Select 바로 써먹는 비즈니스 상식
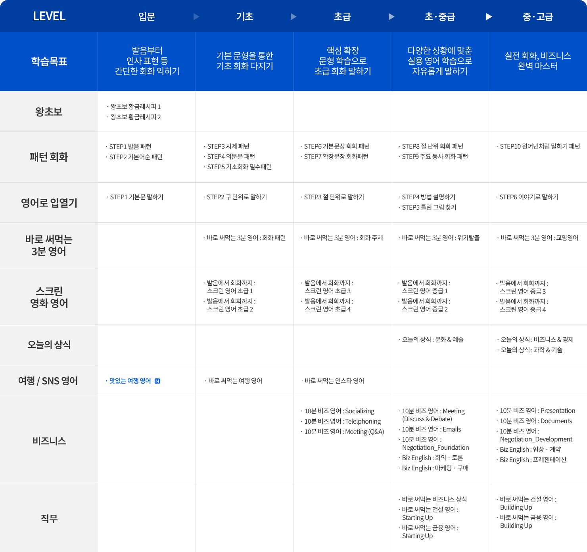Image resolution: width=587 pixels, height=552 pixels. click(x=434, y=500)
